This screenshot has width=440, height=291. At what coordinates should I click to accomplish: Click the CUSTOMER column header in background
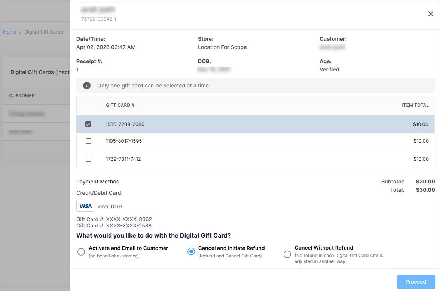[x=22, y=96]
